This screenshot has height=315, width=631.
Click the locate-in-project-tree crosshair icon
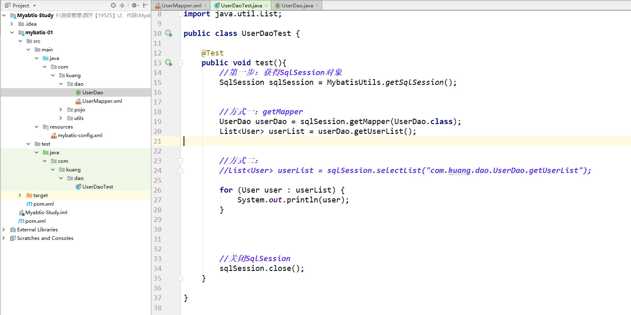pos(113,5)
